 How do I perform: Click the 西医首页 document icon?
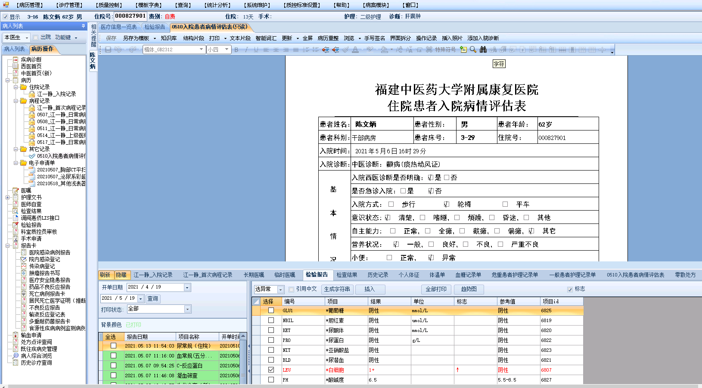point(16,66)
